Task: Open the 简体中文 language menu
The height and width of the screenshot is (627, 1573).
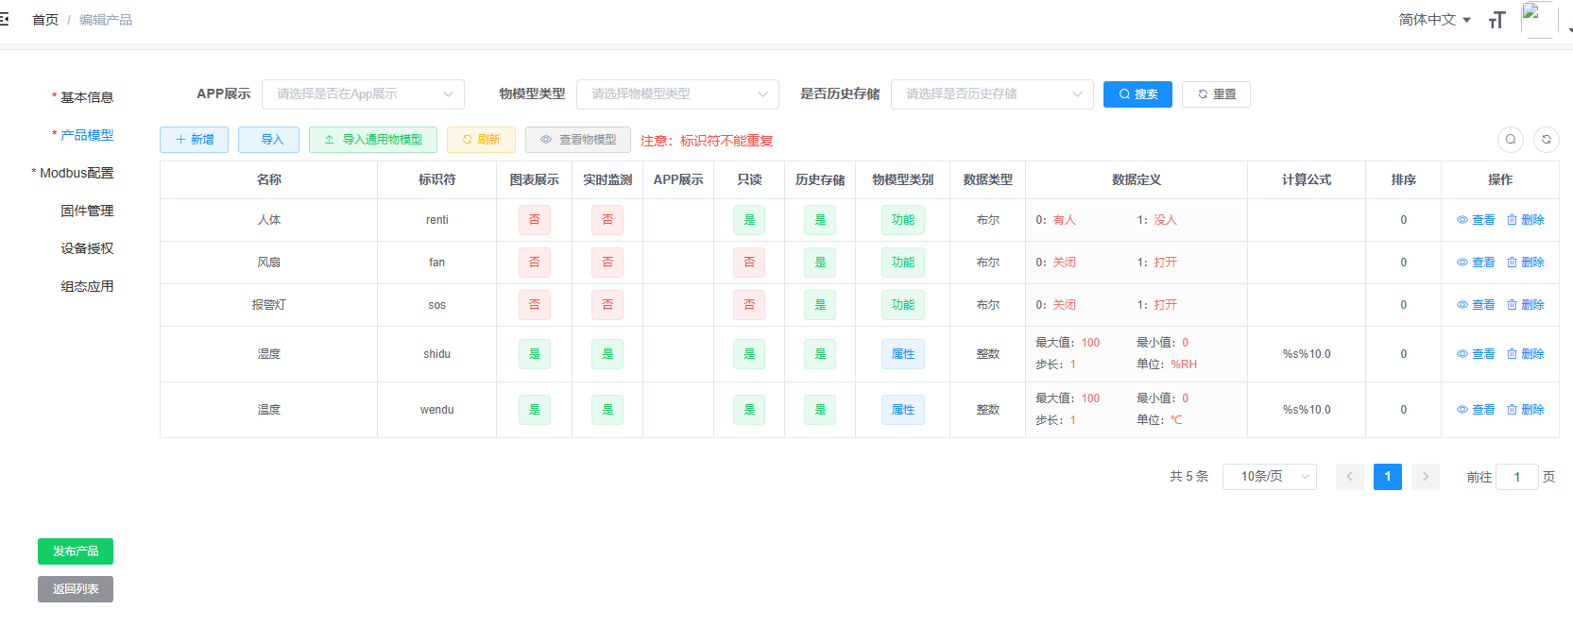Action: [1433, 20]
